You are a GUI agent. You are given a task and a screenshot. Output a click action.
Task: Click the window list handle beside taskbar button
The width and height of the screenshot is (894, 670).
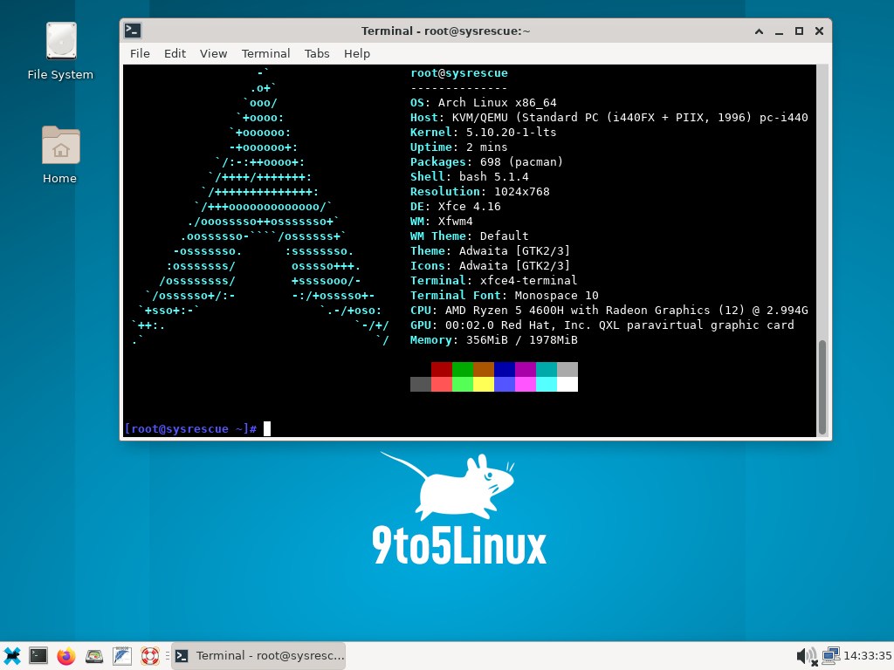[x=167, y=656]
